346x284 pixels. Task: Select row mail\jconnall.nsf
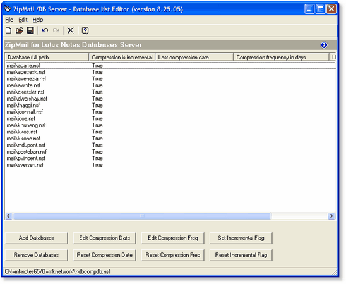(x=170, y=112)
